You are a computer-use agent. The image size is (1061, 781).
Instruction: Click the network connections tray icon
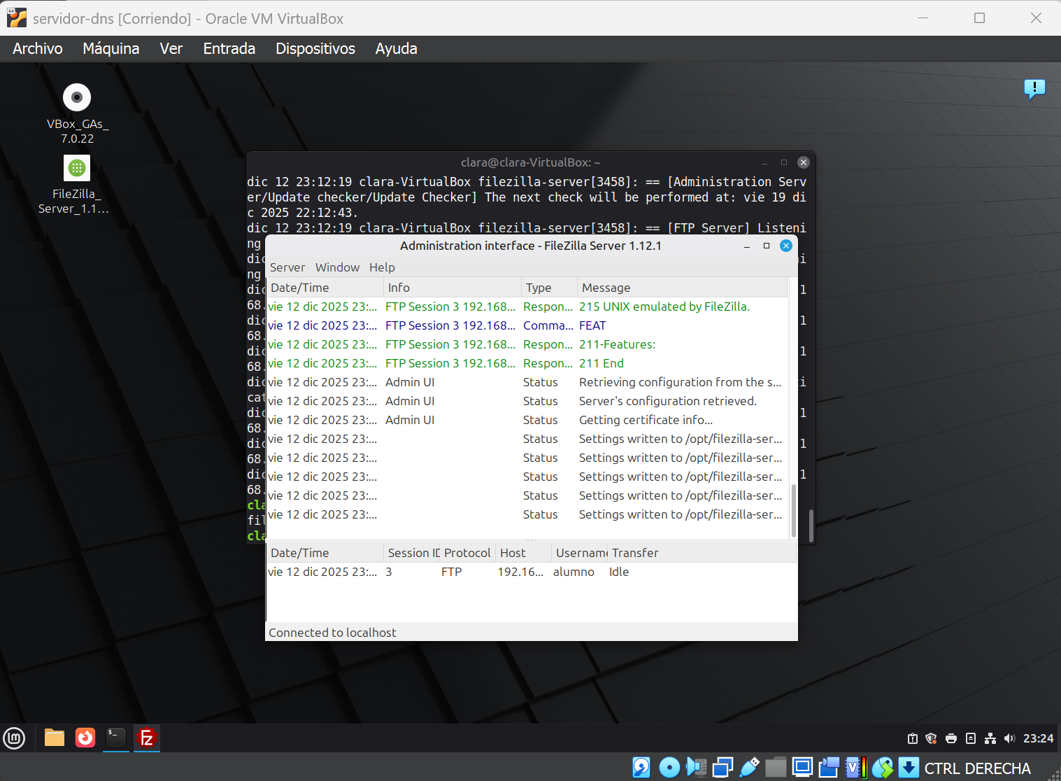[x=990, y=738]
